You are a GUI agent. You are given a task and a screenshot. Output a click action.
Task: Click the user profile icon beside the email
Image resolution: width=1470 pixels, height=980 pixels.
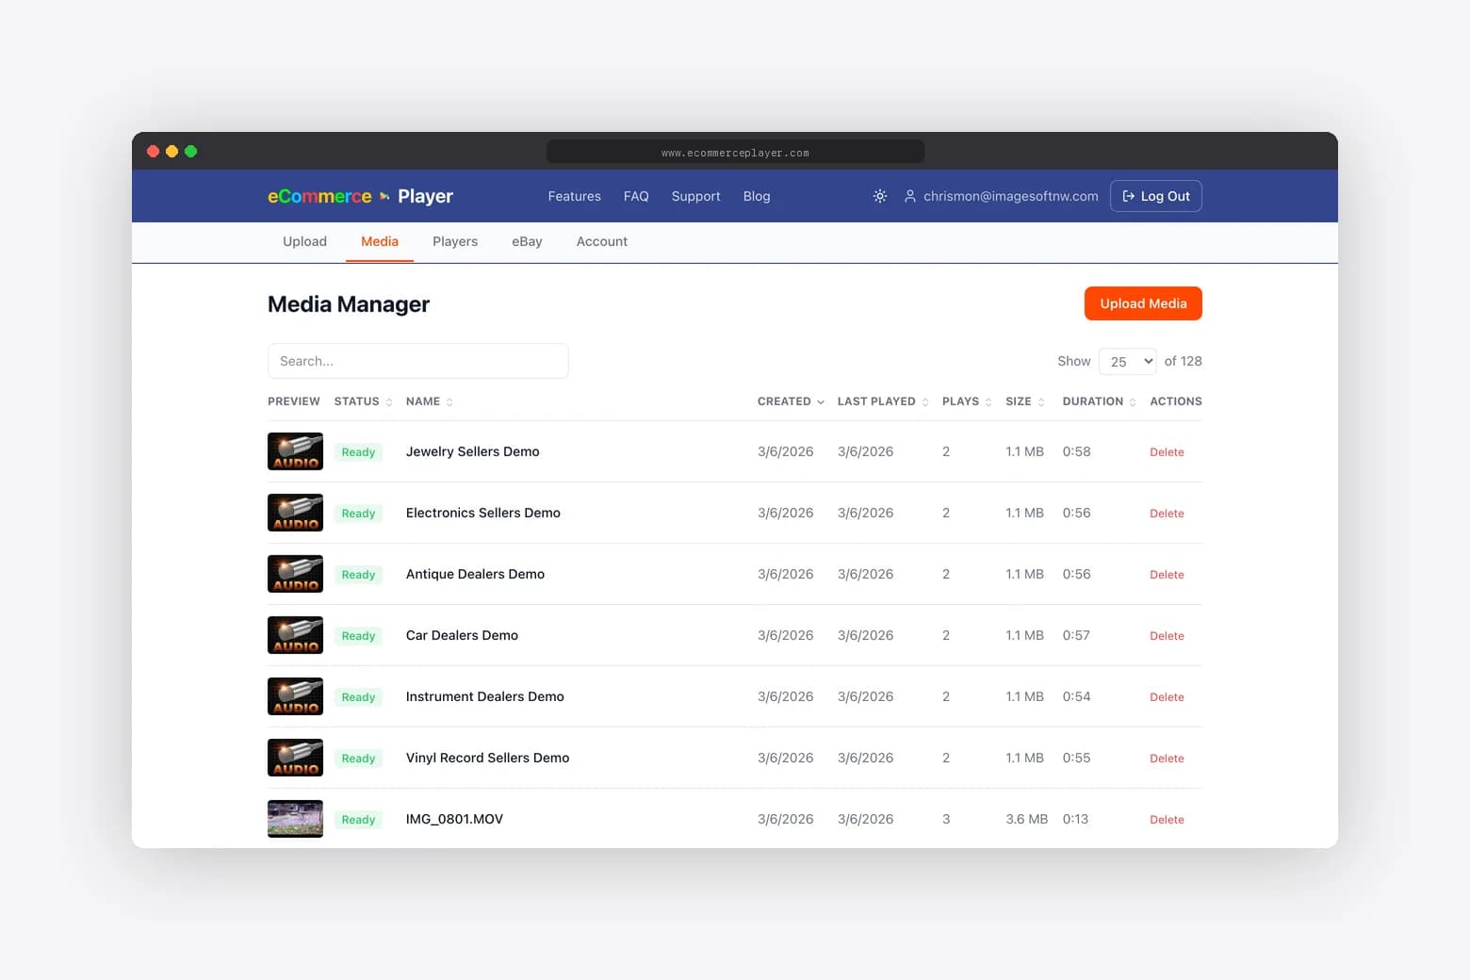pyautogui.click(x=909, y=196)
